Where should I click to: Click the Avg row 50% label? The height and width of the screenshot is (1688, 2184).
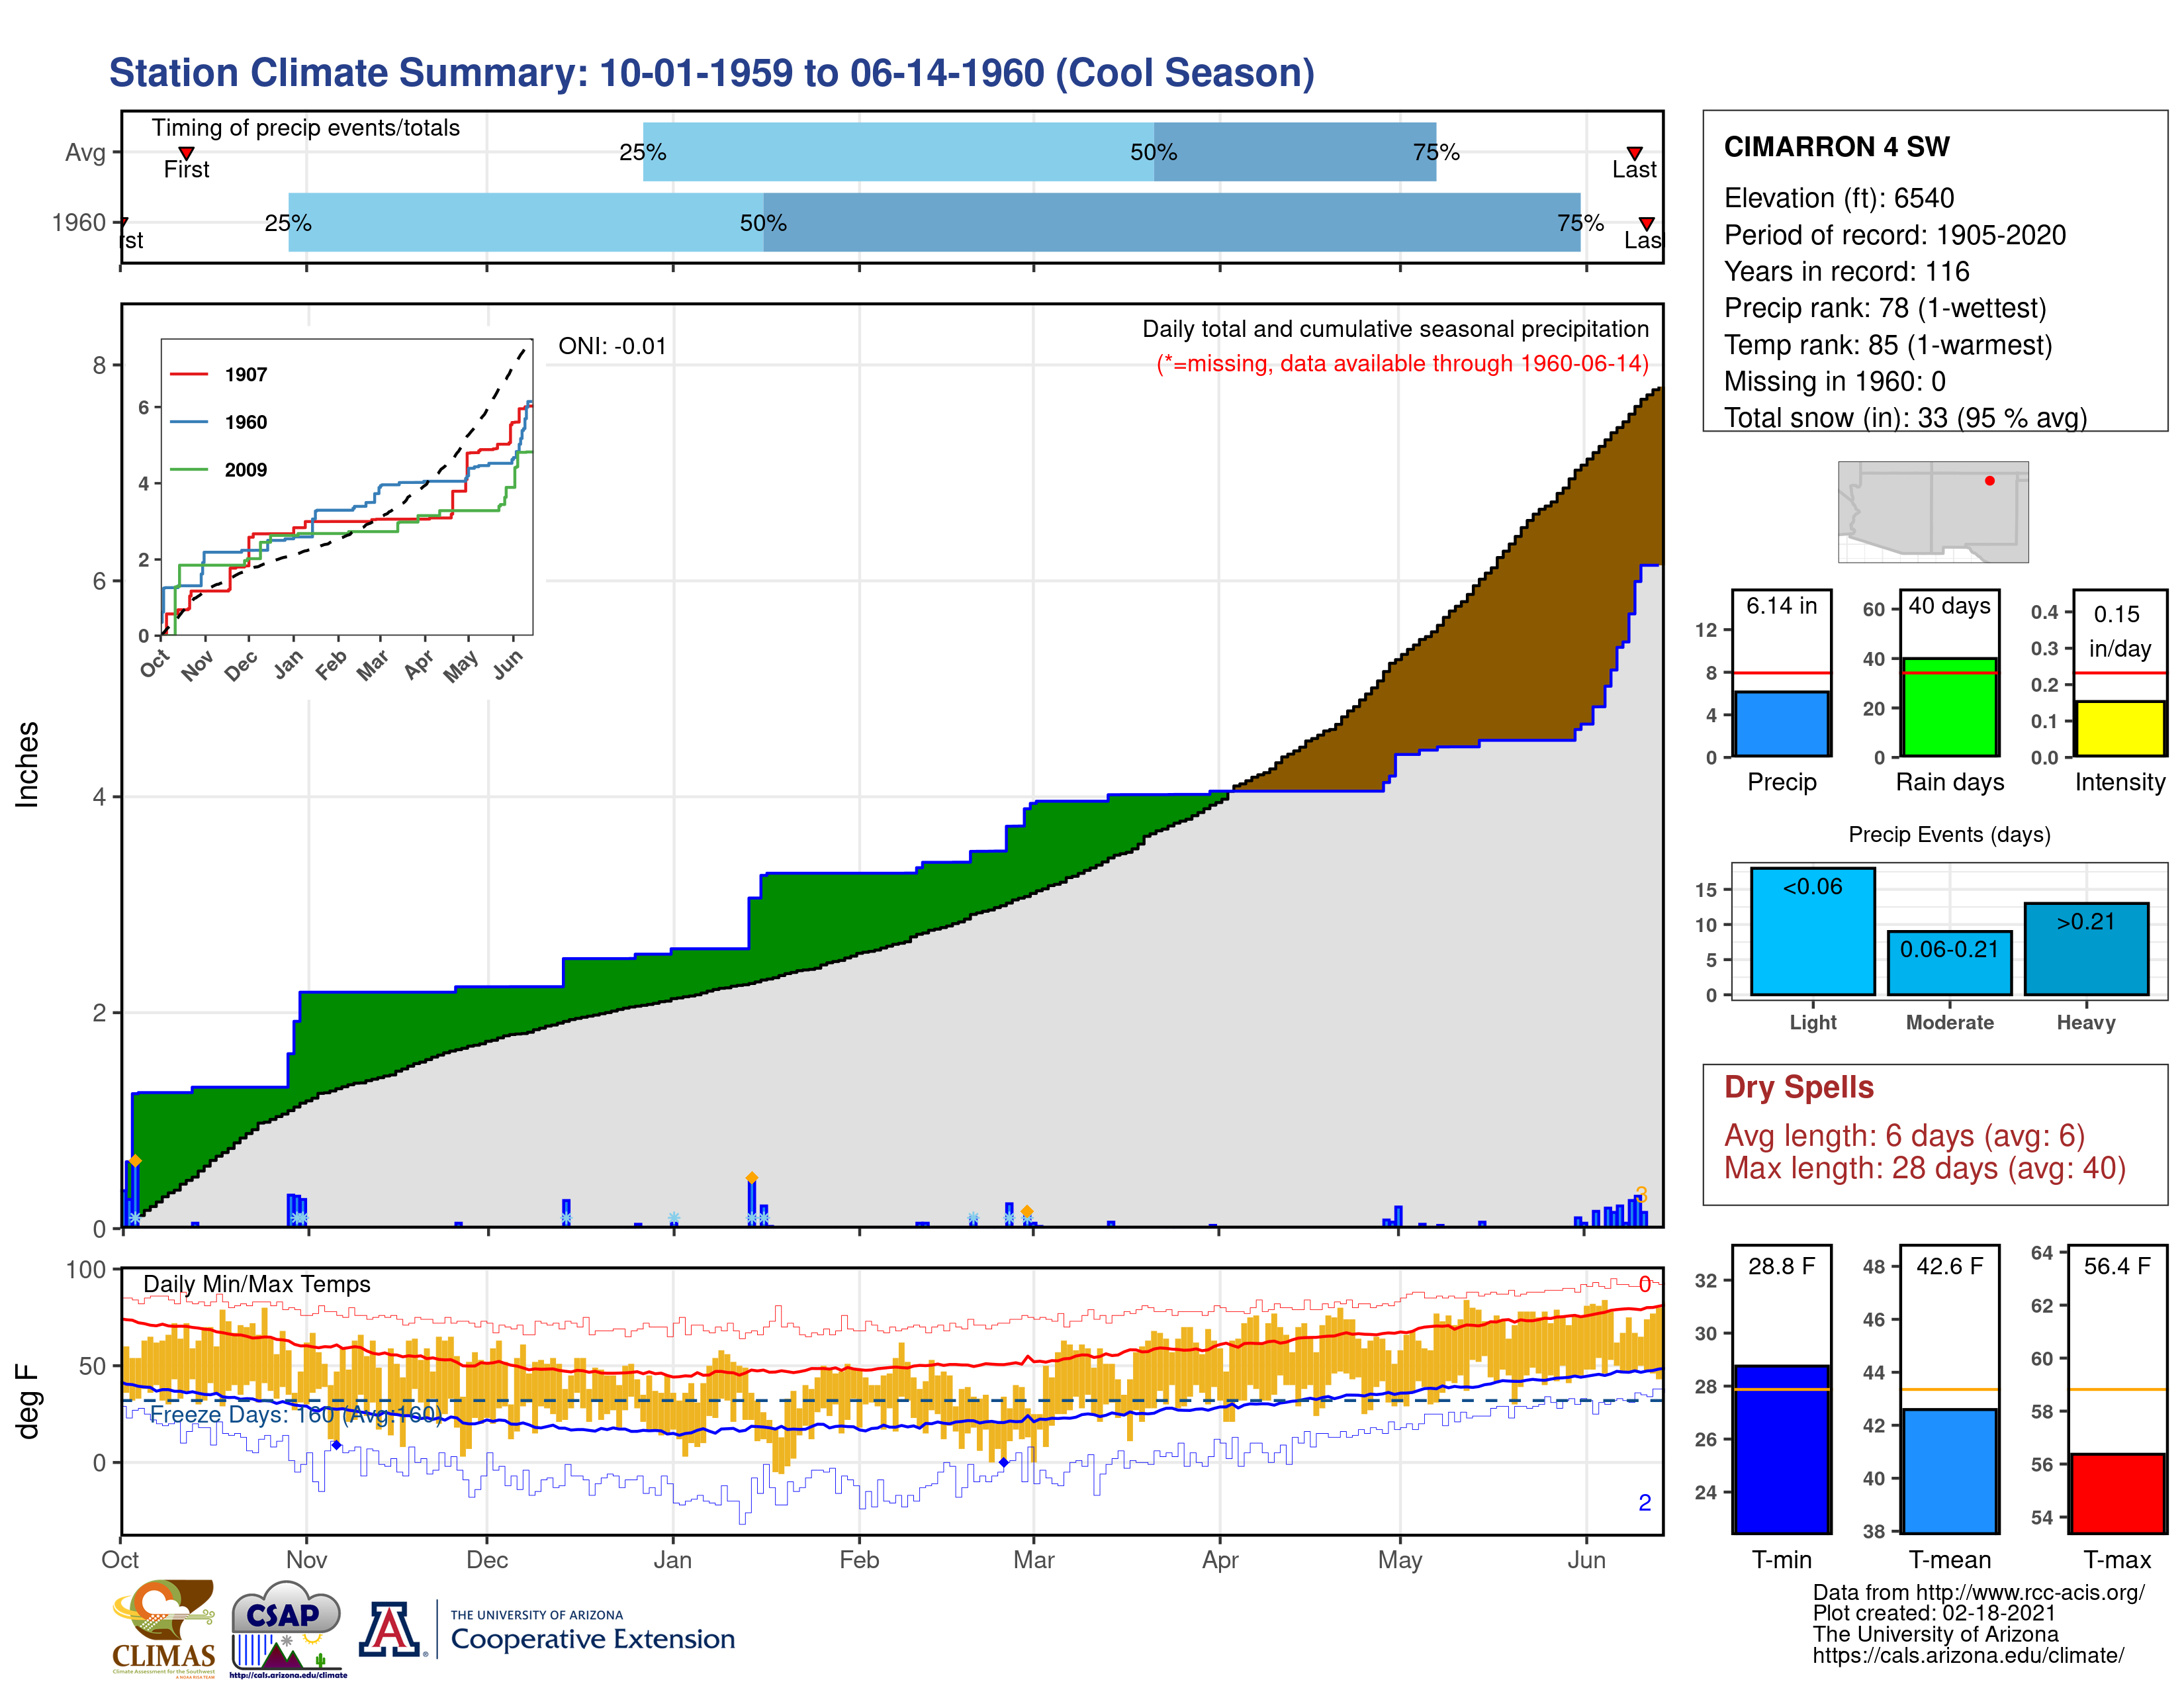tap(1153, 152)
